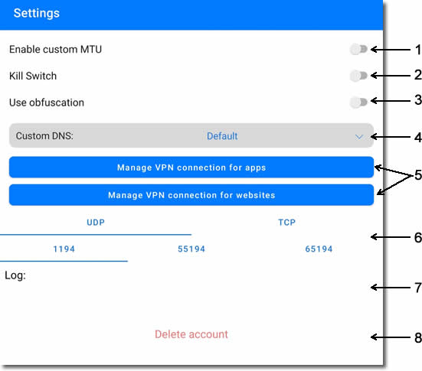This screenshot has width=422, height=371.
Task: Select port 55194
Action: click(191, 249)
